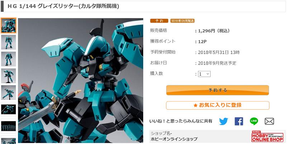
Task: Select the second thumbnail, front view
Action: [8, 42]
